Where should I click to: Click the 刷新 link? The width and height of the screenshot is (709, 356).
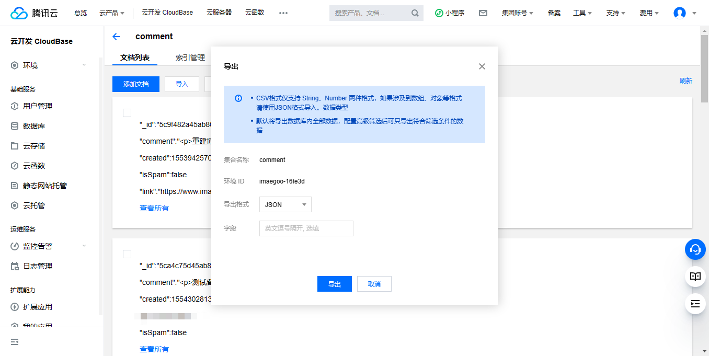coord(686,81)
